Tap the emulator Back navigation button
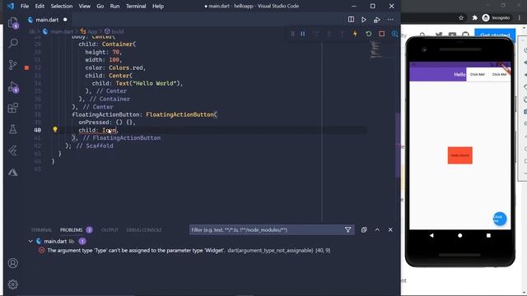527x296 pixels. click(x=431, y=236)
